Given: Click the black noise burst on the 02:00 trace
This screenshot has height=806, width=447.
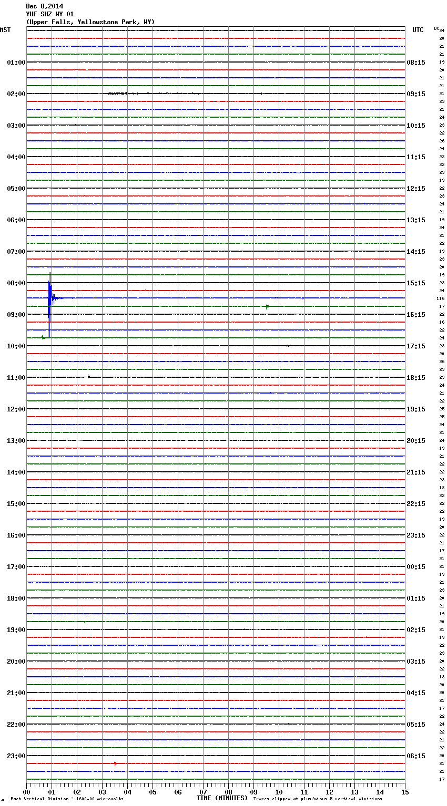Looking at the screenshot, I should (122, 94).
